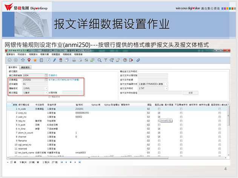Click the browse button beside export path
This screenshot has width=238, height=178.
[190, 93]
